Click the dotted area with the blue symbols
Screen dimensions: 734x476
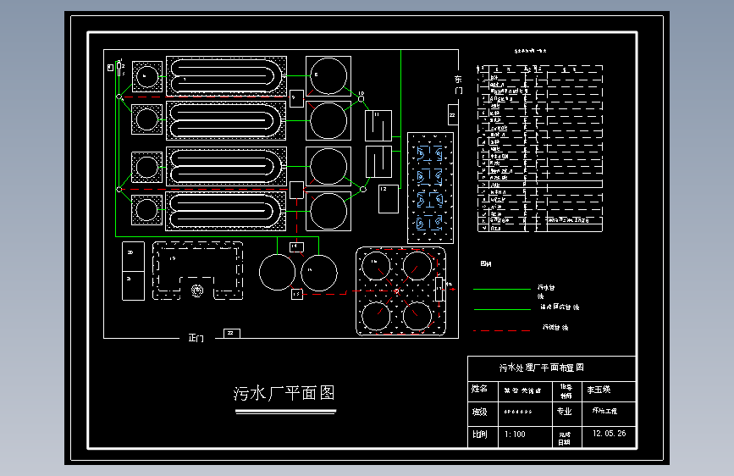click(x=430, y=188)
